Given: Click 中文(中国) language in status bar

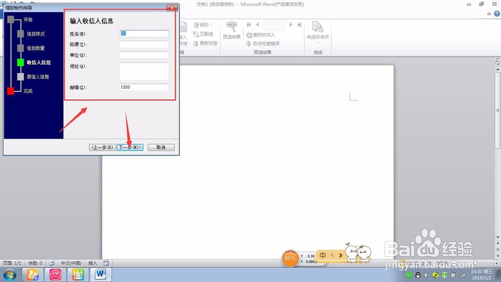Looking at the screenshot, I should [x=71, y=263].
